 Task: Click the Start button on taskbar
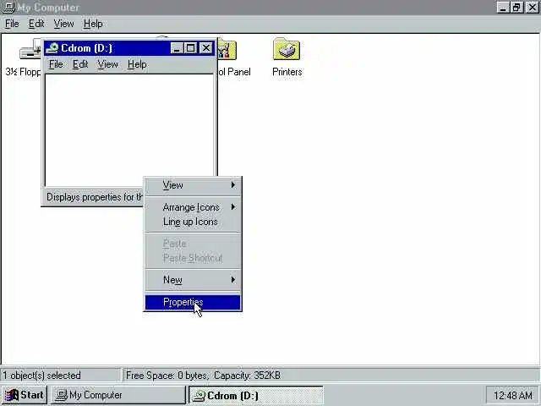[25, 395]
